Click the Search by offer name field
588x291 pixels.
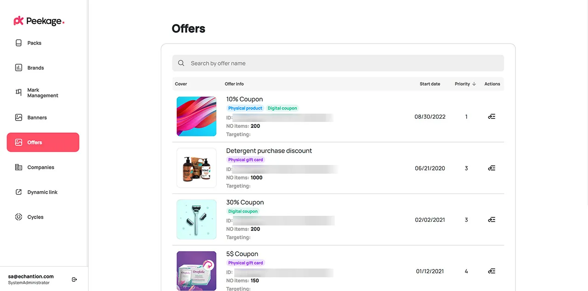point(338,63)
